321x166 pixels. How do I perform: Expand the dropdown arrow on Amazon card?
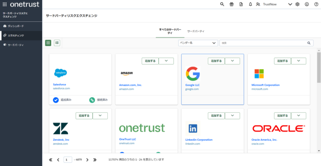point(166,61)
